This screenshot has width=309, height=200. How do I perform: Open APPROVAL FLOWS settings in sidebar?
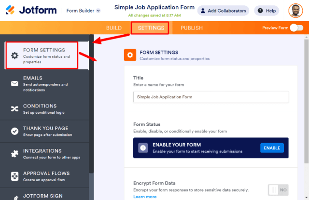click(44, 176)
